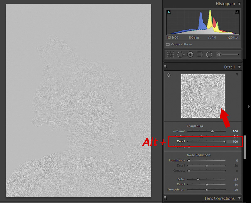The width and height of the screenshot is (251, 203).
Task: Click the detail preview area picker crosshair
Action: [x=168, y=75]
